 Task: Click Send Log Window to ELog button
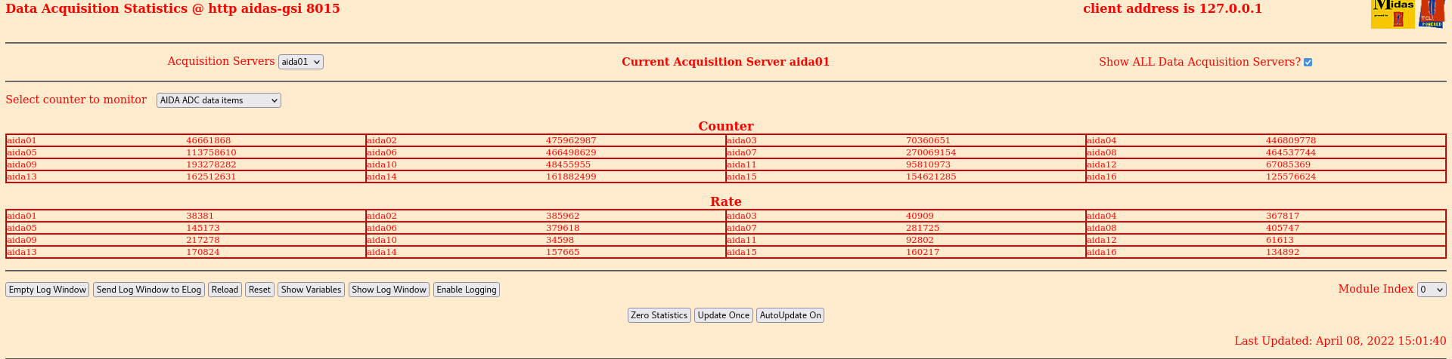(x=149, y=290)
